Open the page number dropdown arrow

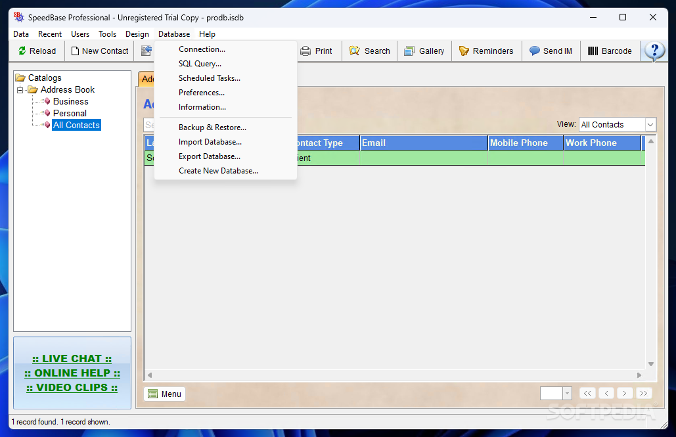pyautogui.click(x=568, y=394)
